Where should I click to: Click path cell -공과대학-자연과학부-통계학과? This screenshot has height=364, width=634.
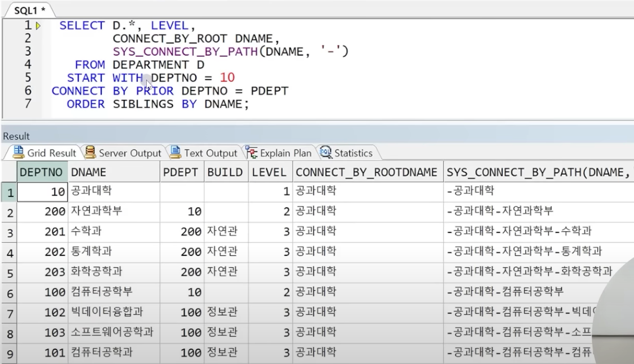click(538, 253)
